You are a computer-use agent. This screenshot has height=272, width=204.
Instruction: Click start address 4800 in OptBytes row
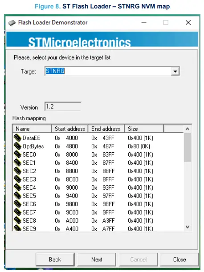[x=72, y=146]
